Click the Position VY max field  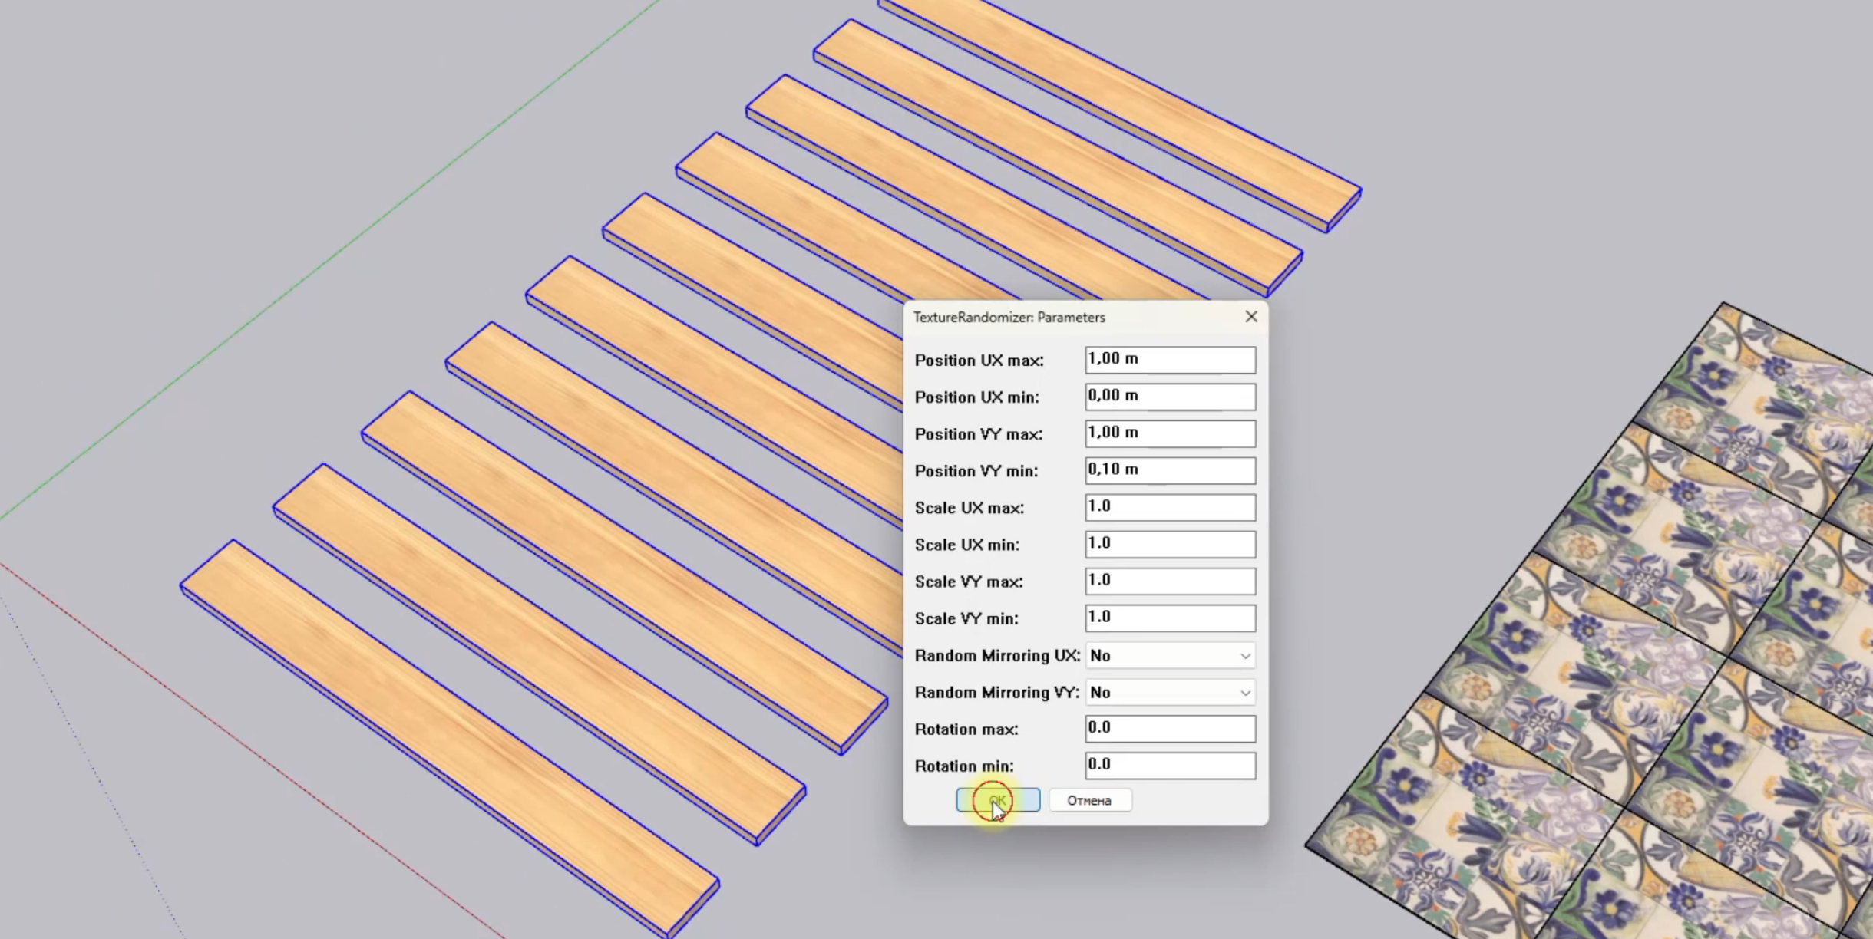(1169, 433)
